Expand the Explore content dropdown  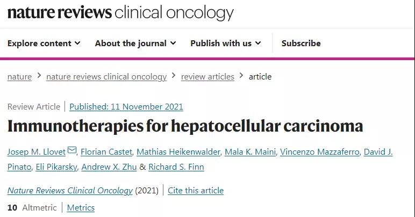(44, 44)
